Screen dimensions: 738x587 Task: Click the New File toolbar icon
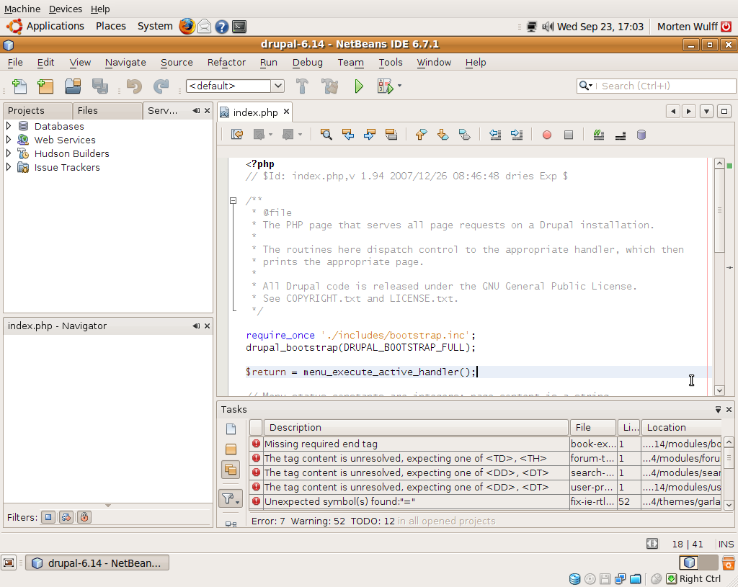[19, 86]
